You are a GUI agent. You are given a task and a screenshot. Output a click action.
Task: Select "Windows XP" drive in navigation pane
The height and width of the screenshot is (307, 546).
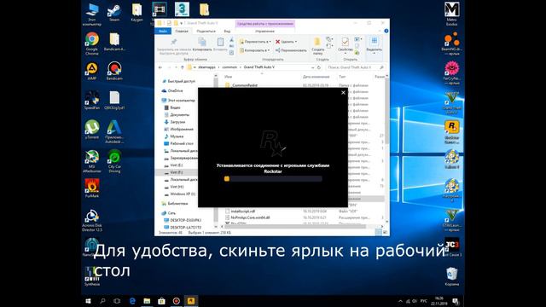pyautogui.click(x=182, y=194)
